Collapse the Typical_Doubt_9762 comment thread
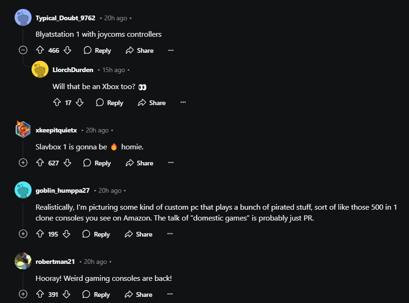The width and height of the screenshot is (409, 303). [x=23, y=50]
